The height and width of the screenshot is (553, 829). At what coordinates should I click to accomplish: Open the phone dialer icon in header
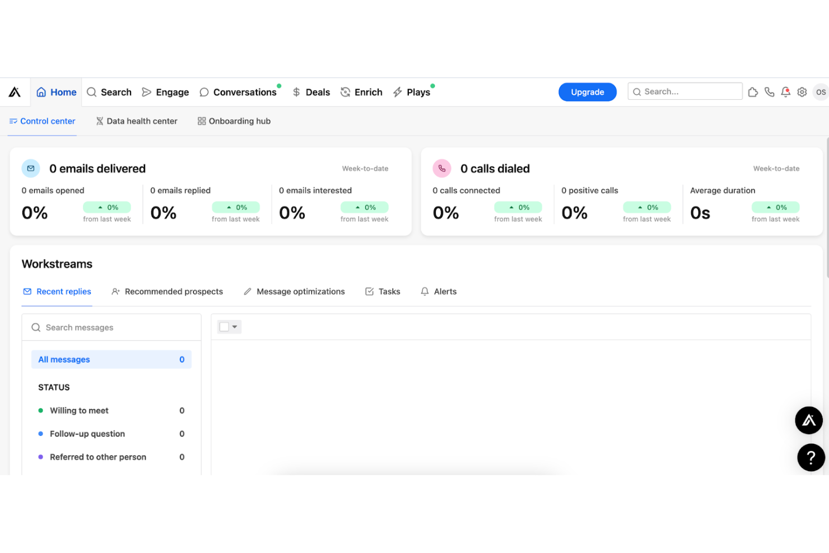click(x=769, y=92)
